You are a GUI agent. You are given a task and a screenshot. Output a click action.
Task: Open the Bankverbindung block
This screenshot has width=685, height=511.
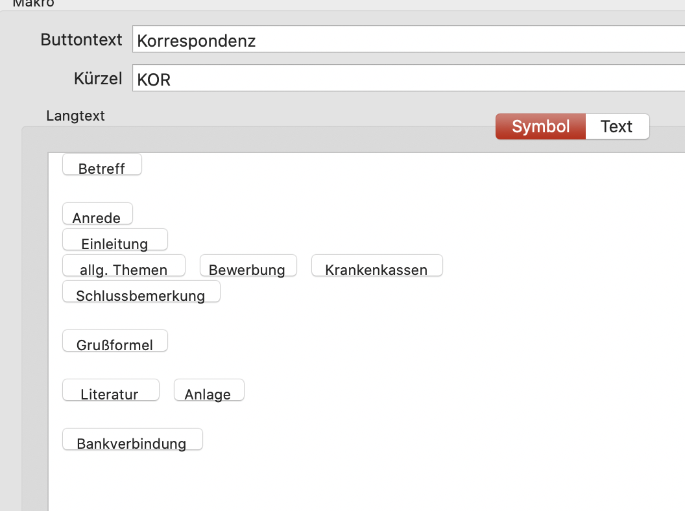tap(132, 440)
